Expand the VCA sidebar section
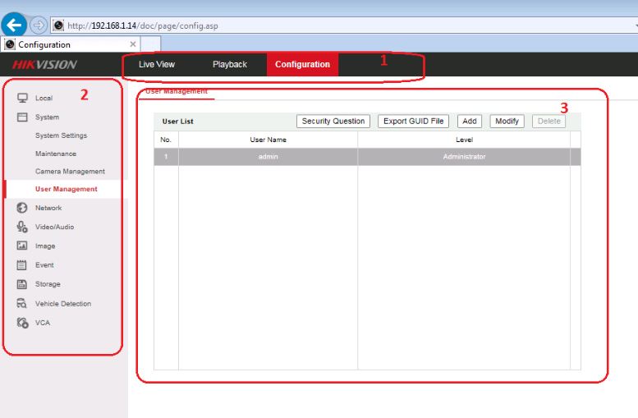Screen dimensions: 638x418 point(43,323)
